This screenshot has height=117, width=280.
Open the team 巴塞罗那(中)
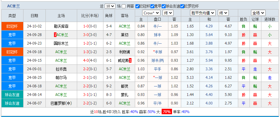[61, 103]
